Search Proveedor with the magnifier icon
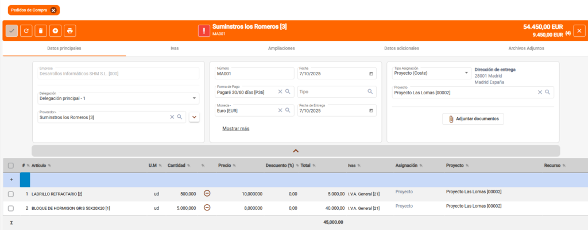Screen dimensions: 588x230 click(180, 117)
